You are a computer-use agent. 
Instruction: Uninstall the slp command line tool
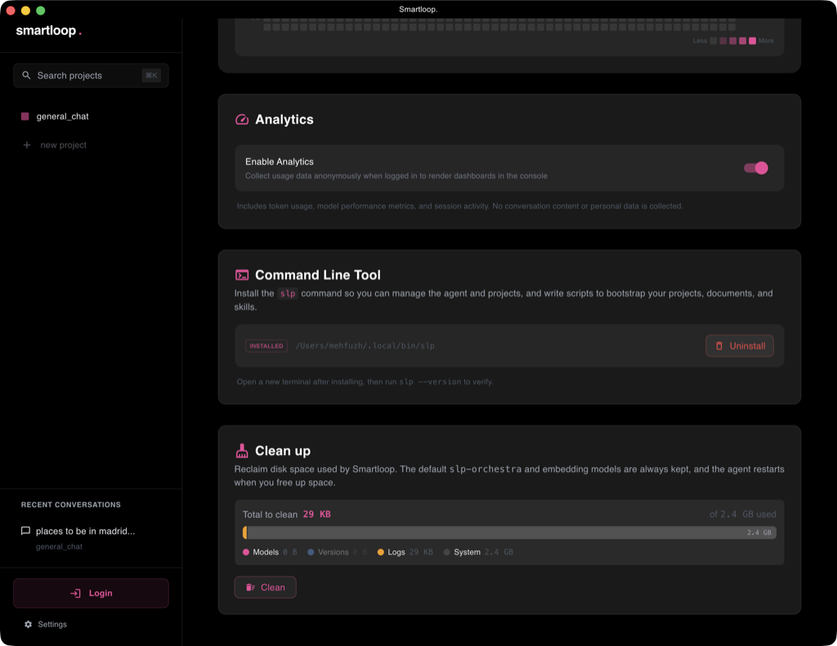pyautogui.click(x=739, y=345)
